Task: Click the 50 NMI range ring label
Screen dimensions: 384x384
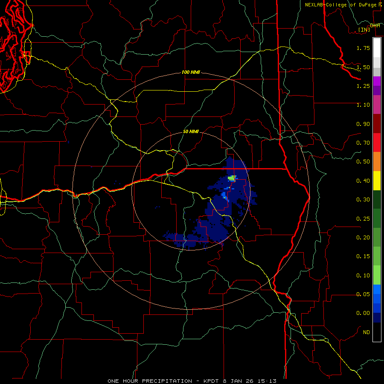Action: (x=191, y=132)
